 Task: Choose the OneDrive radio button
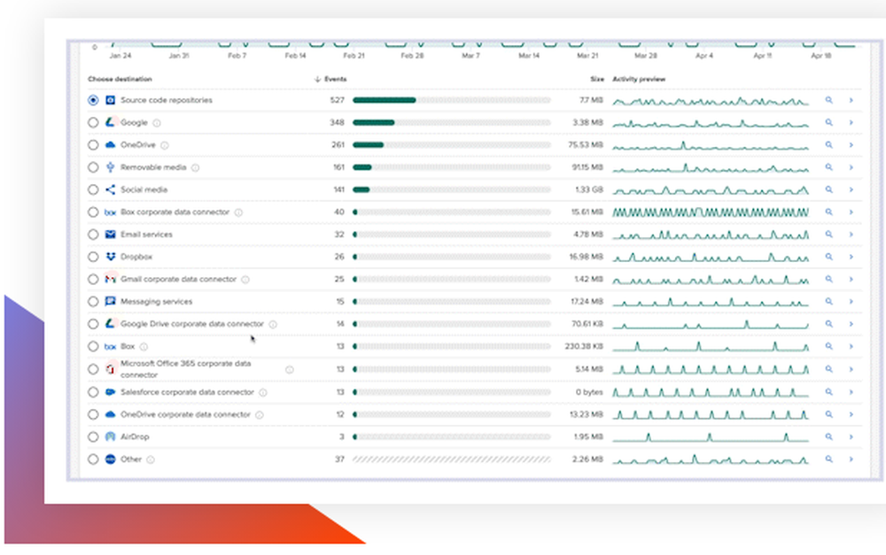click(x=93, y=145)
